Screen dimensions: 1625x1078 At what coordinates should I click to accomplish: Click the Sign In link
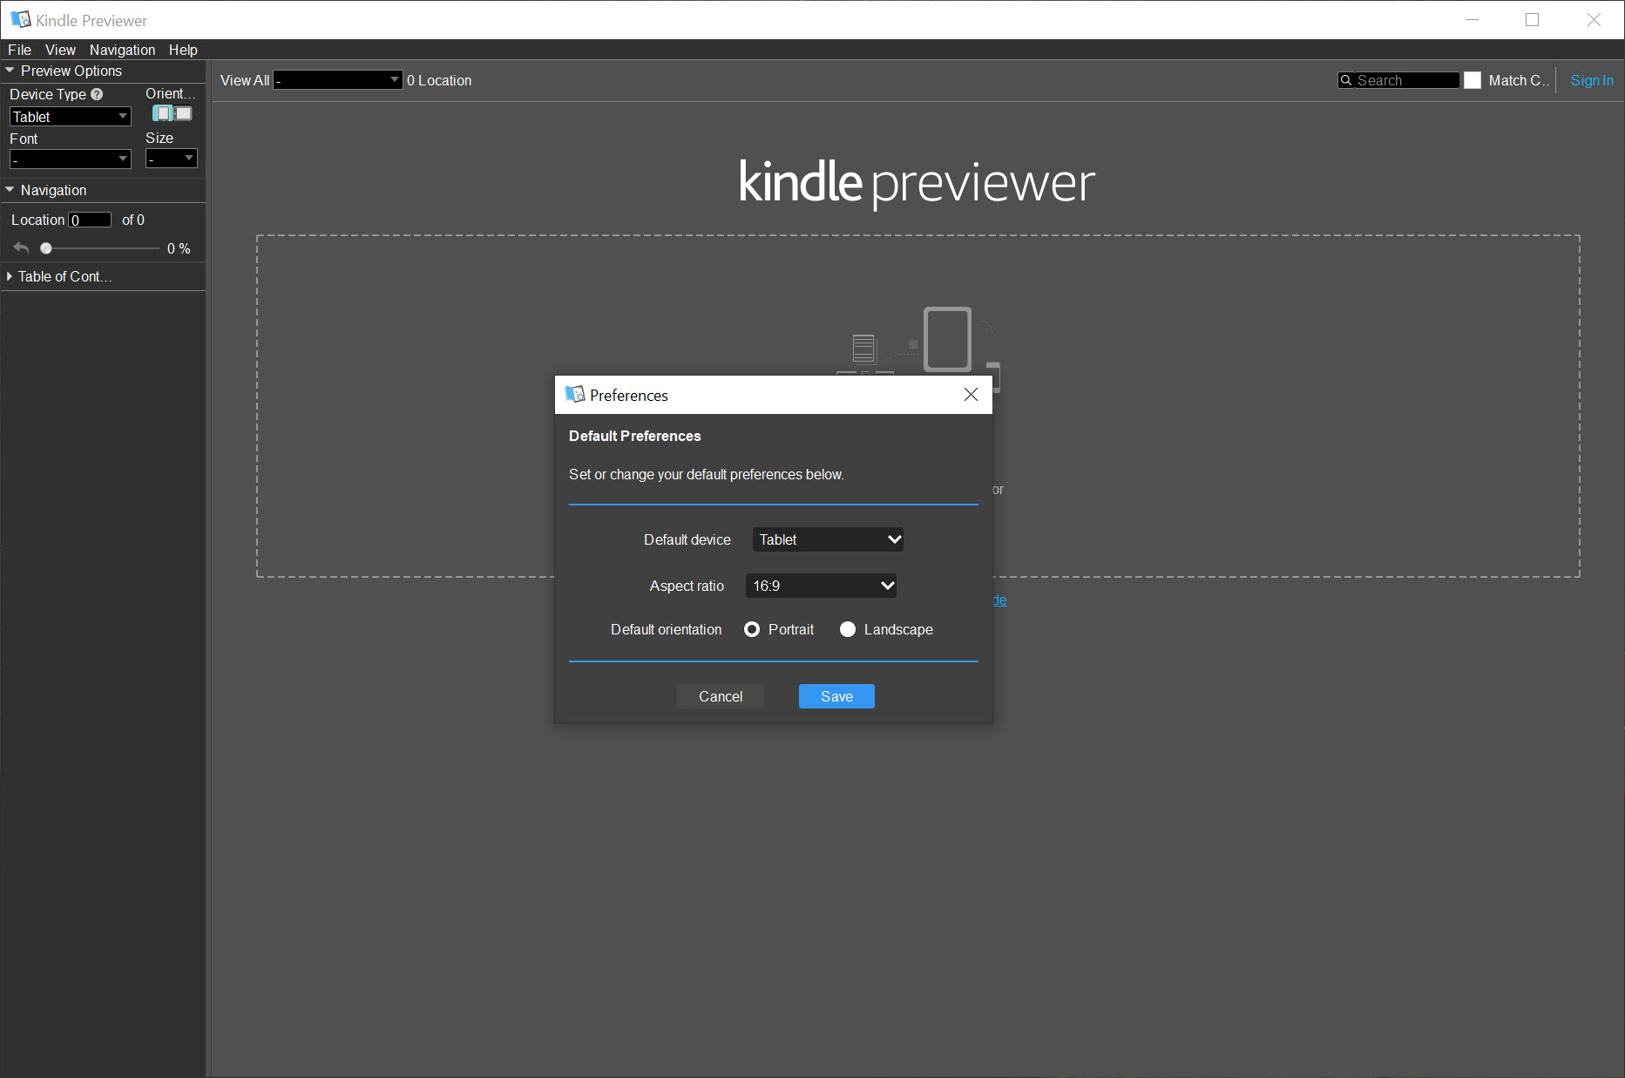[x=1592, y=80]
